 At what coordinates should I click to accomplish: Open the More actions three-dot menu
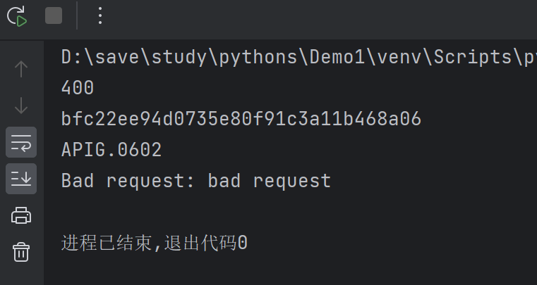[99, 15]
